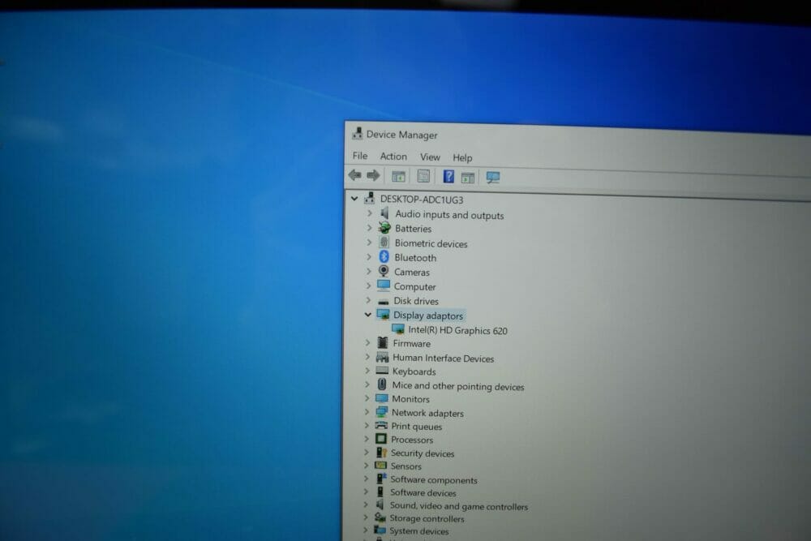The width and height of the screenshot is (811, 541).
Task: Select the Security devices label
Action: coord(422,453)
